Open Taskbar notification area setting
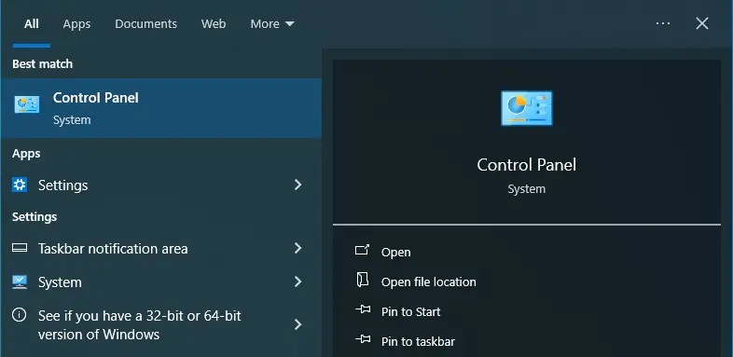The width and height of the screenshot is (733, 357). pos(160,249)
